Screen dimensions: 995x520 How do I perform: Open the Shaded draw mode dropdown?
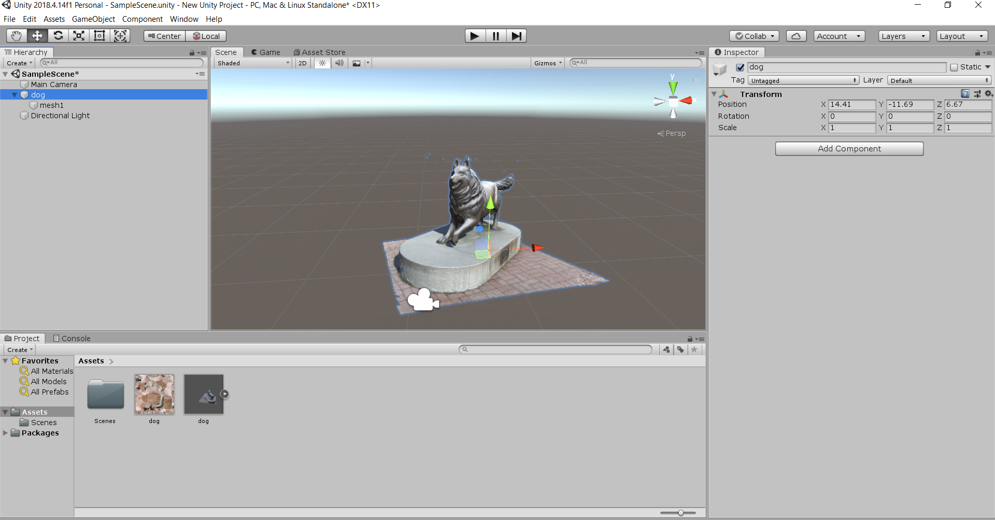click(x=253, y=63)
